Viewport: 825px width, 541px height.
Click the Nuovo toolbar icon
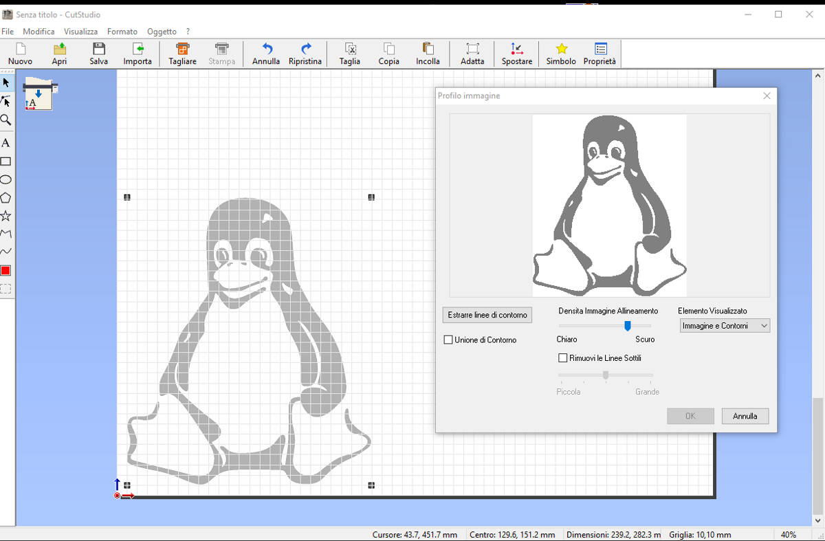tap(21, 54)
